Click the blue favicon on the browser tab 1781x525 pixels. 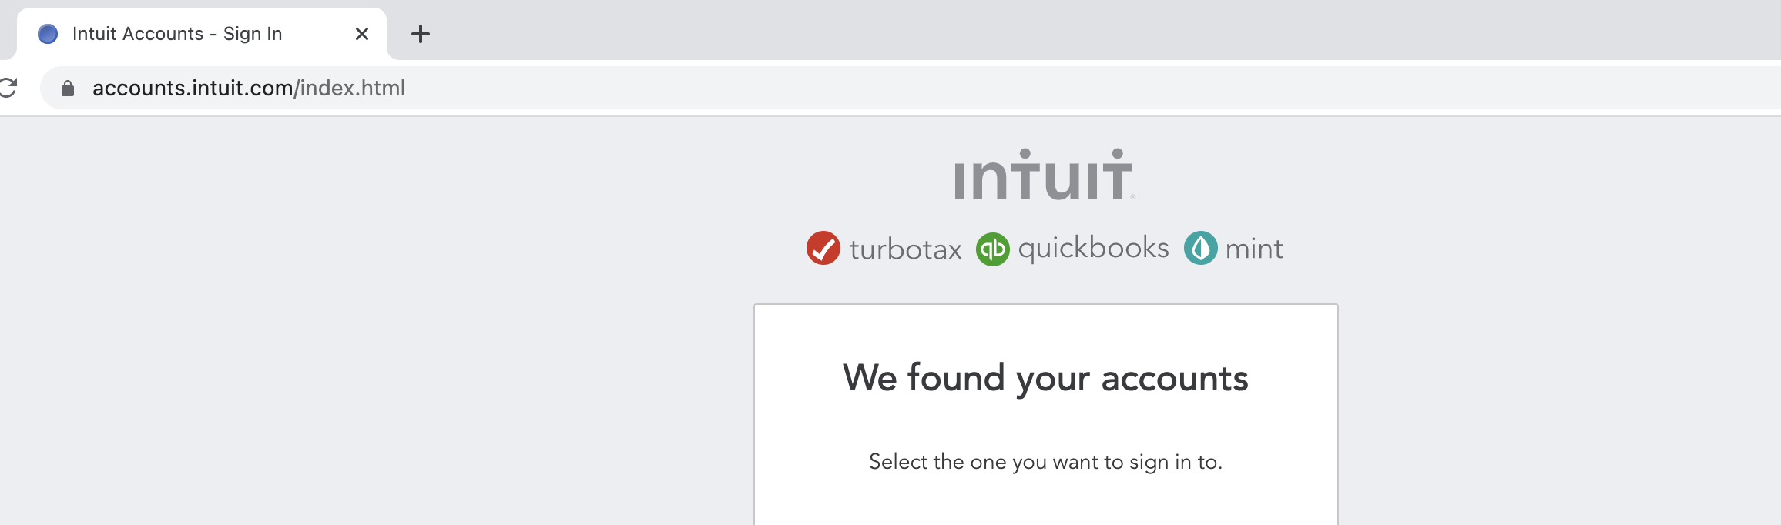48,32
